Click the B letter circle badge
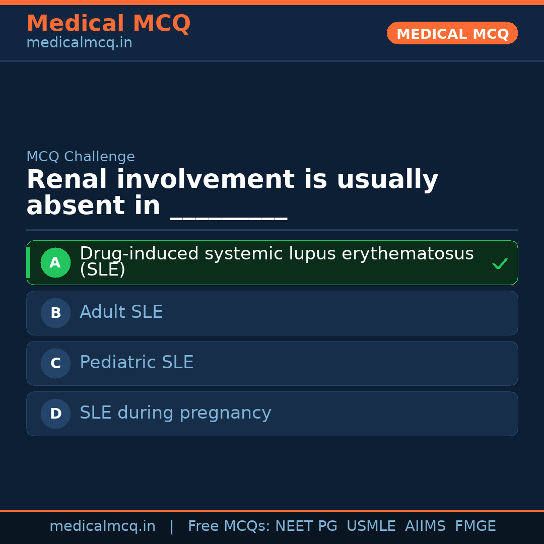 point(55,313)
